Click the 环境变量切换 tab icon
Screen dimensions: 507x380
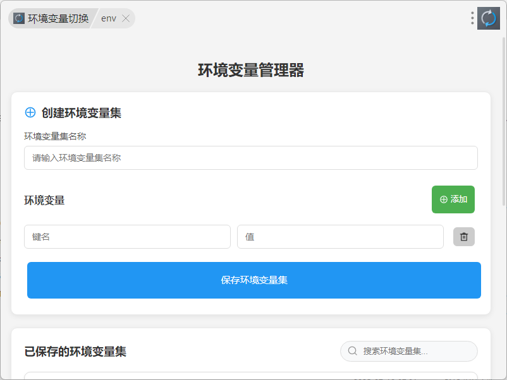[19, 18]
